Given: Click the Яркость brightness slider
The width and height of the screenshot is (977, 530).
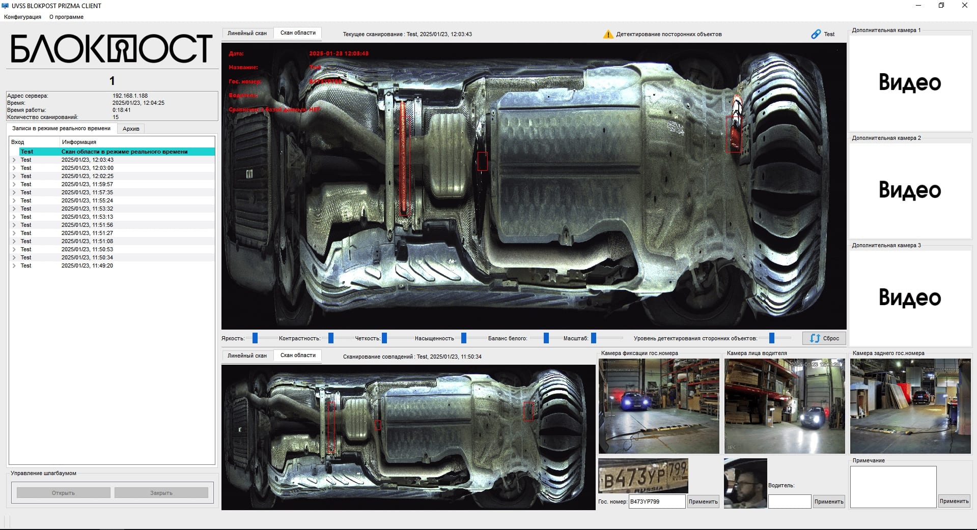Looking at the screenshot, I should coord(255,338).
